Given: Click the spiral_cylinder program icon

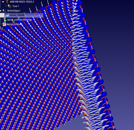Looking at the screenshot, I should [x=4, y=24].
